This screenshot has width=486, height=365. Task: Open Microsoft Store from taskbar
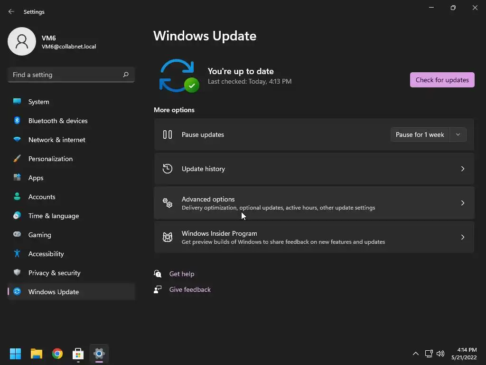click(x=78, y=354)
